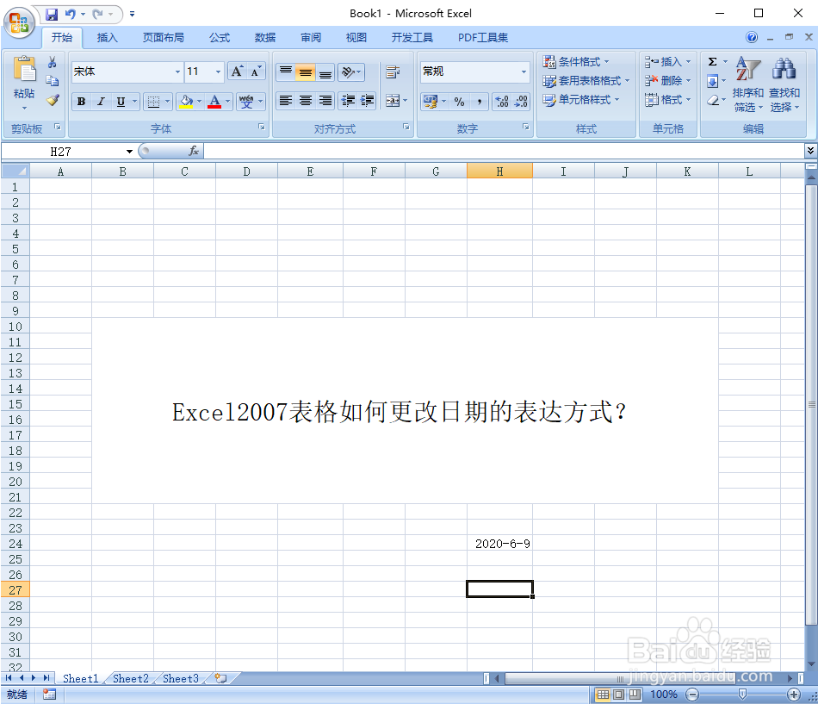This screenshot has height=704, width=818.
Task: Open Conditional Formatting (条件格式) menu
Action: pyautogui.click(x=575, y=62)
